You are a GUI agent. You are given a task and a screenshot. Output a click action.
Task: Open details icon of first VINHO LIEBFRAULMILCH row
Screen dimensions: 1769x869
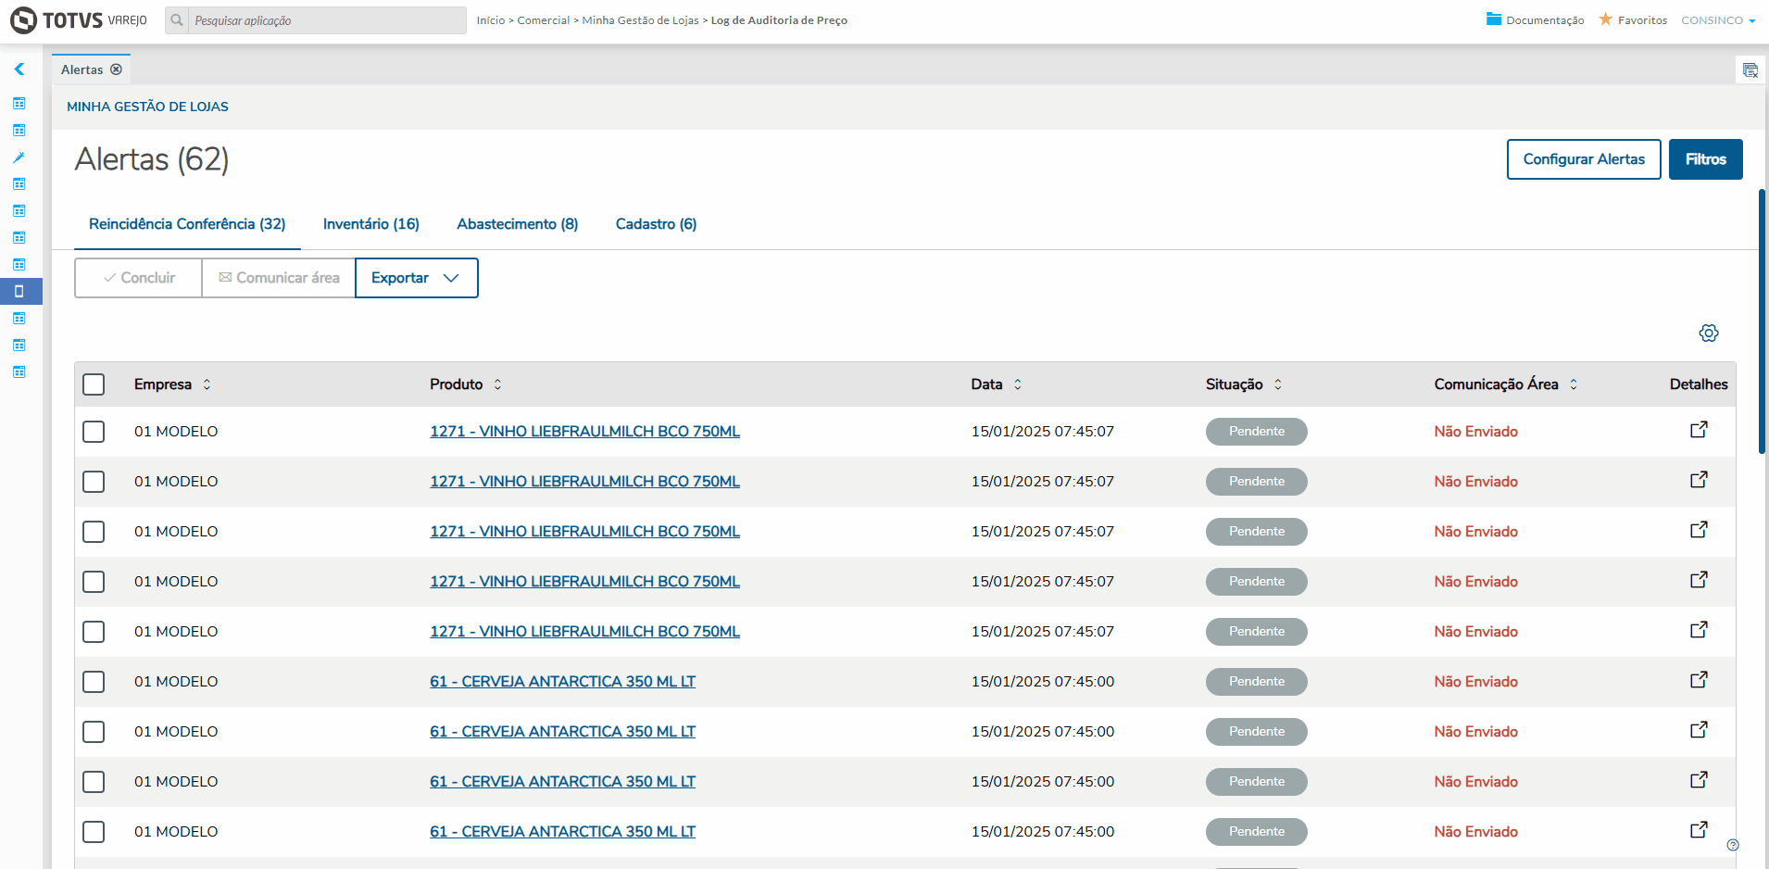coord(1699,430)
